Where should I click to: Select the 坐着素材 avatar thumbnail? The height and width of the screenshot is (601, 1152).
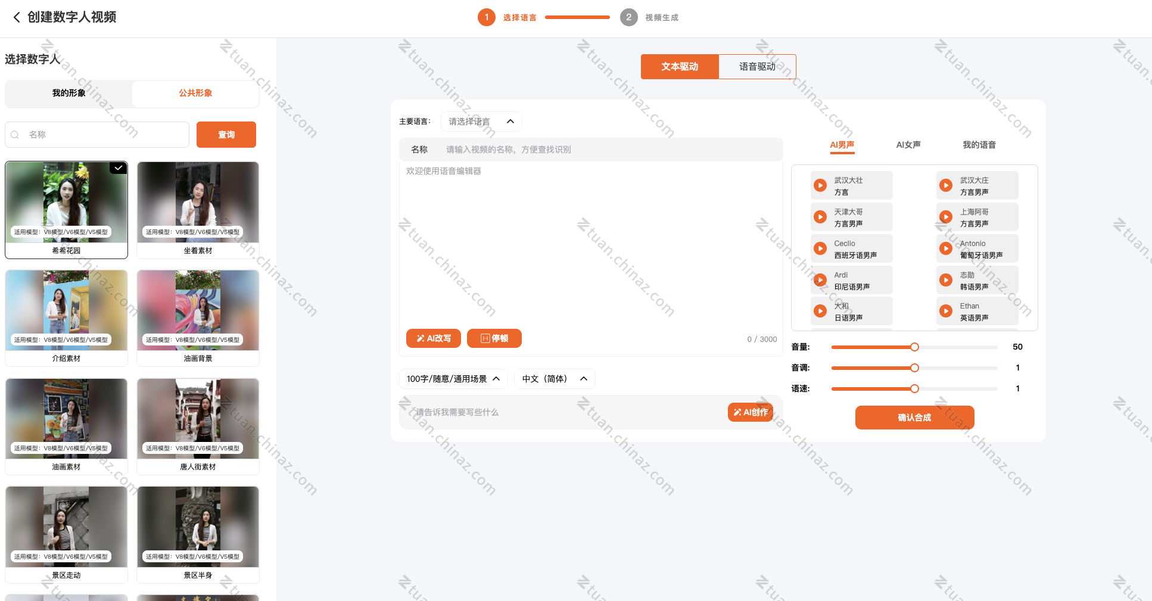(x=198, y=203)
